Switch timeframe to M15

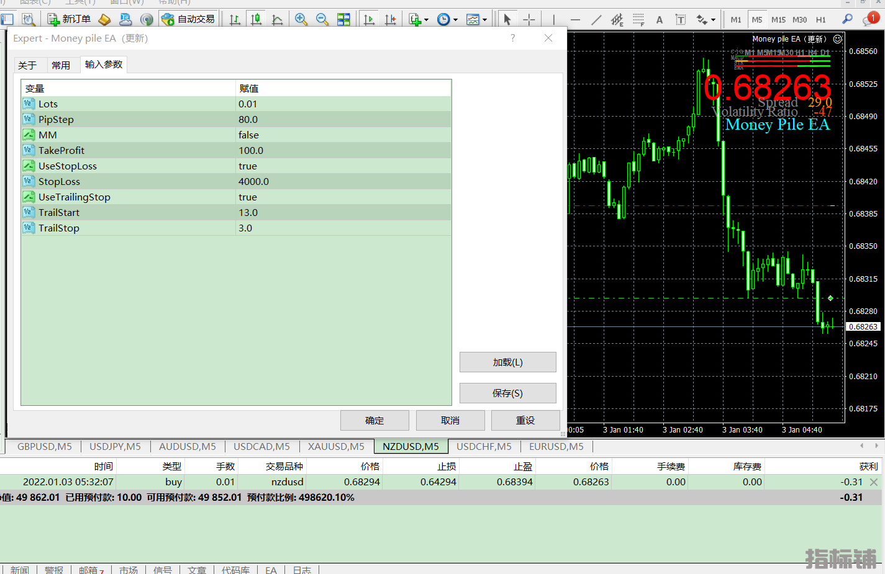tap(778, 19)
